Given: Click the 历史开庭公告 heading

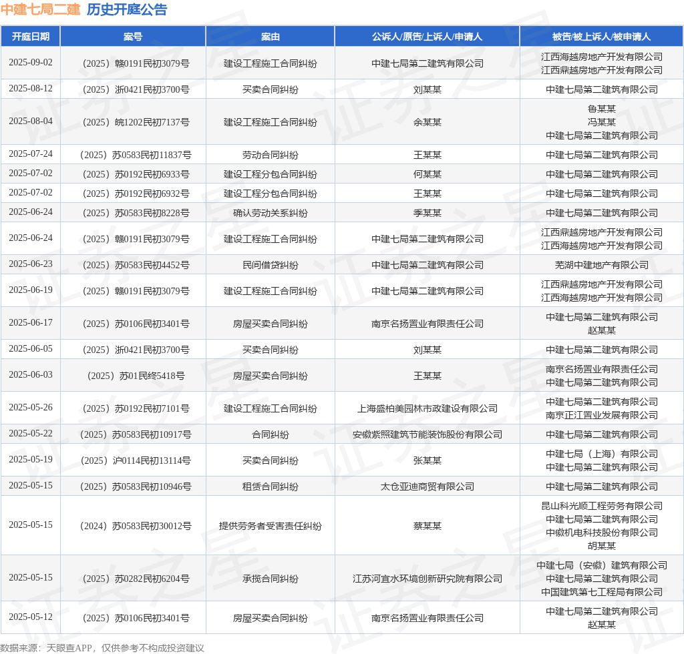Looking at the screenshot, I should tap(127, 9).
